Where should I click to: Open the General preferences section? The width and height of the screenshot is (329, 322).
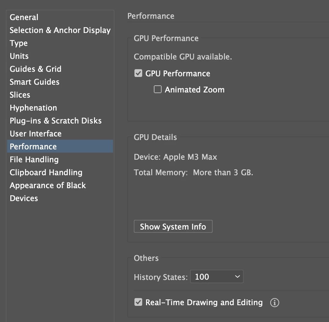coord(24,17)
